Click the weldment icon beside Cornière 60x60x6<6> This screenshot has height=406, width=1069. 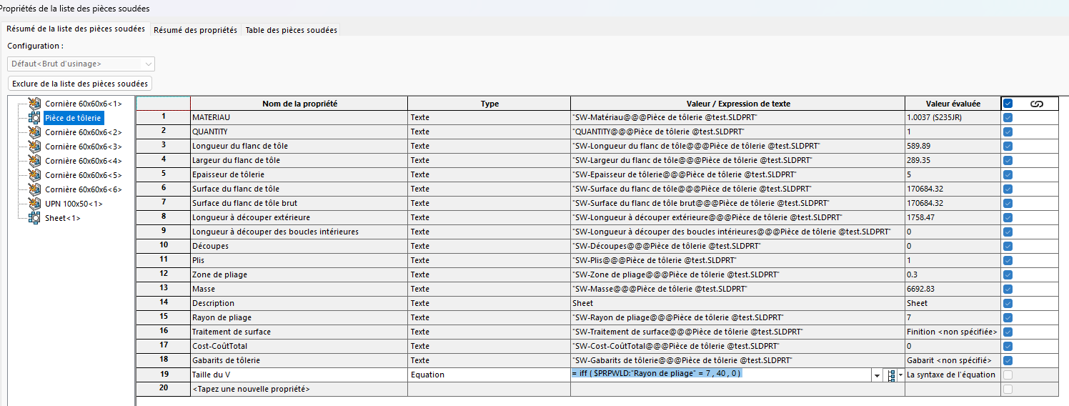tap(34, 189)
